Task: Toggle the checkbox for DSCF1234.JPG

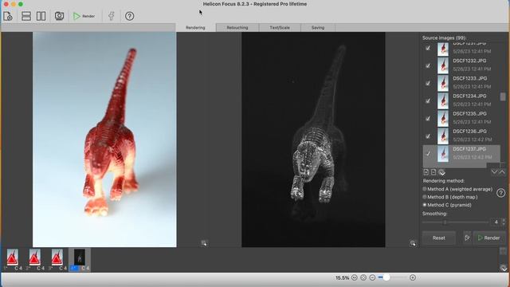Action: pos(428,101)
